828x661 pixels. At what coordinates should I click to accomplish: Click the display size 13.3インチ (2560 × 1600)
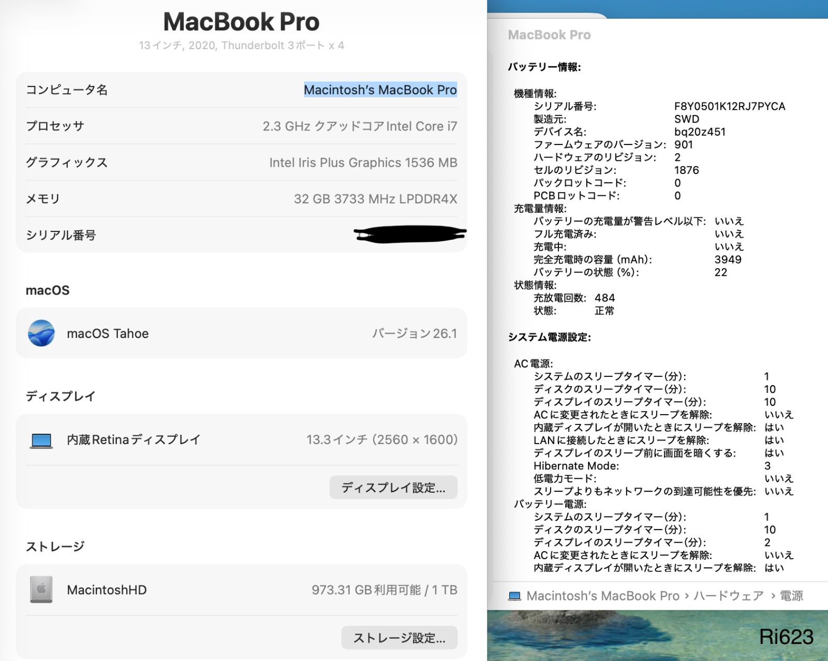pyautogui.click(x=382, y=439)
